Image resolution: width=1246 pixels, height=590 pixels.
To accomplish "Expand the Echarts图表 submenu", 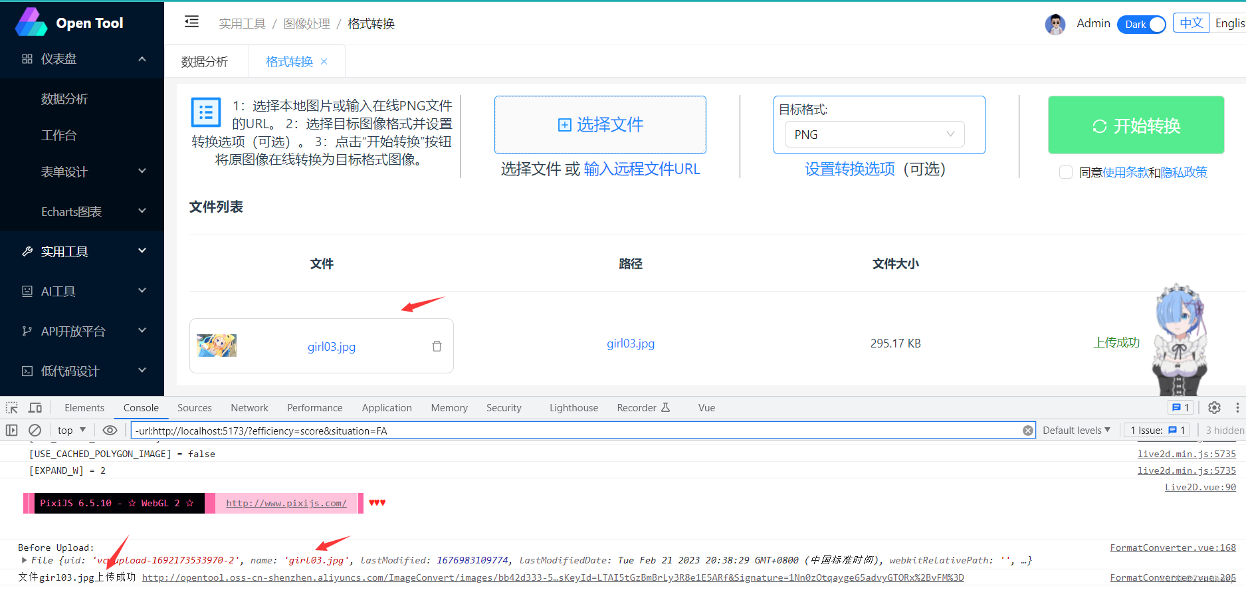I will point(142,211).
